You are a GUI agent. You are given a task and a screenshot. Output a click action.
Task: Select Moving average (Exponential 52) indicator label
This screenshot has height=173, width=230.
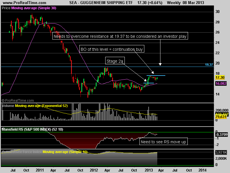pyautogui.click(x=41, y=106)
